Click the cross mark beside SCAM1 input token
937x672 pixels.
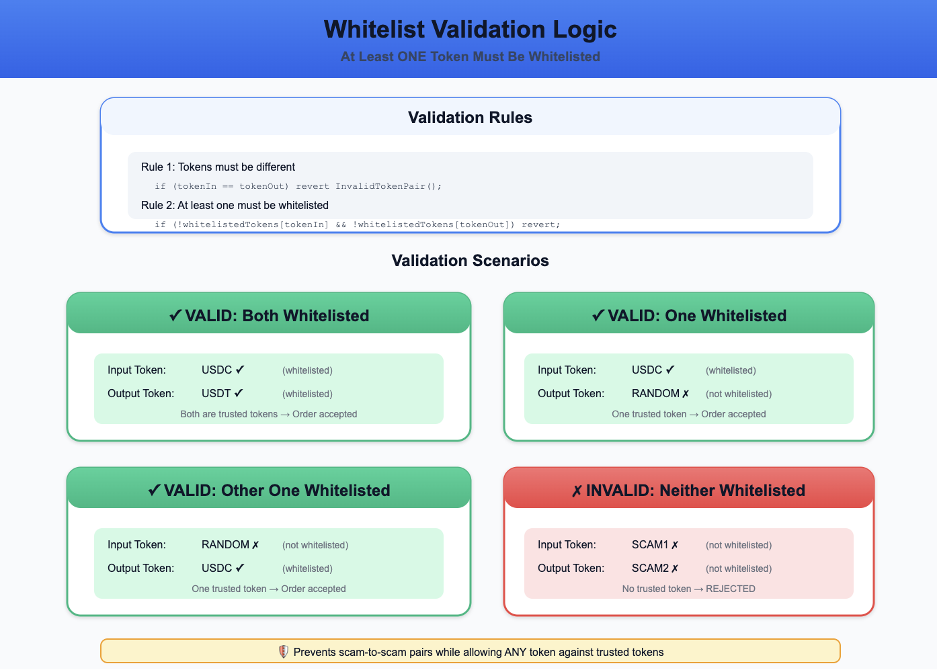click(x=676, y=544)
